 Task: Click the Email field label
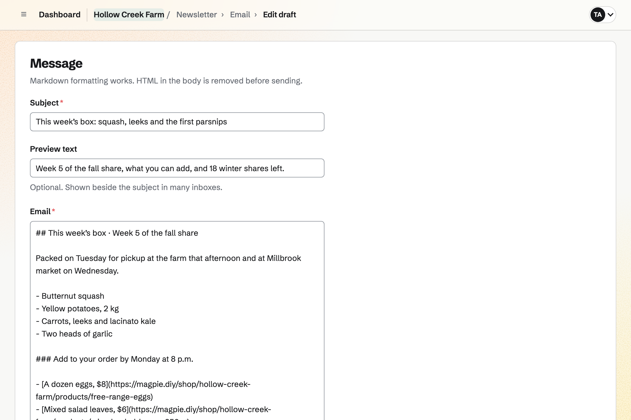[x=40, y=212]
